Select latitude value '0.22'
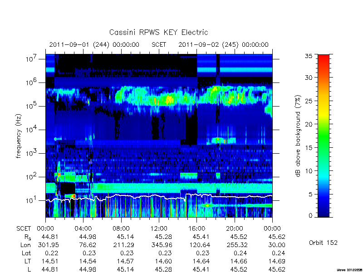Viewport: 363px width, 272px height. click(51, 253)
